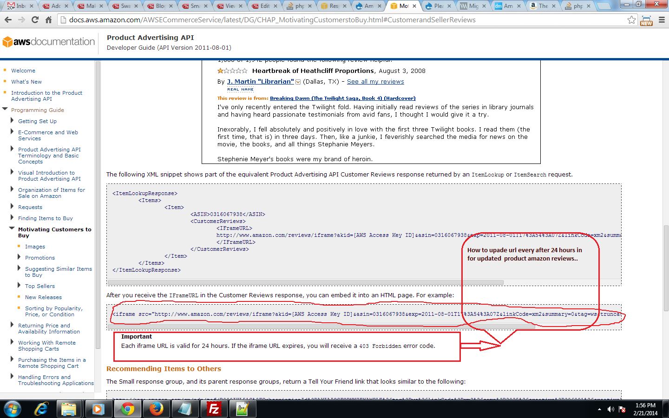Click 'Recommending Items to Others' heading
Image resolution: width=669 pixels, height=418 pixels.
[164, 369]
